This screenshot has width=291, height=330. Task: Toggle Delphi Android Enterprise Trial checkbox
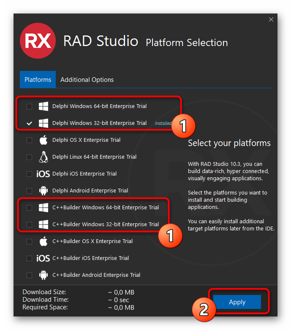coord(29,191)
